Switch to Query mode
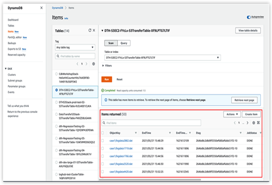This screenshot has width=272, height=185. 124,43
